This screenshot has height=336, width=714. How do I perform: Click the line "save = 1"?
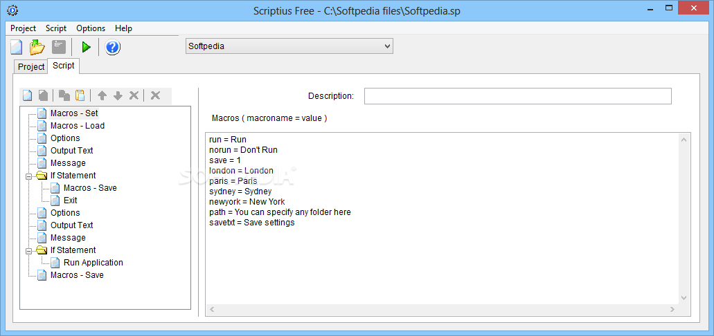[x=225, y=160]
